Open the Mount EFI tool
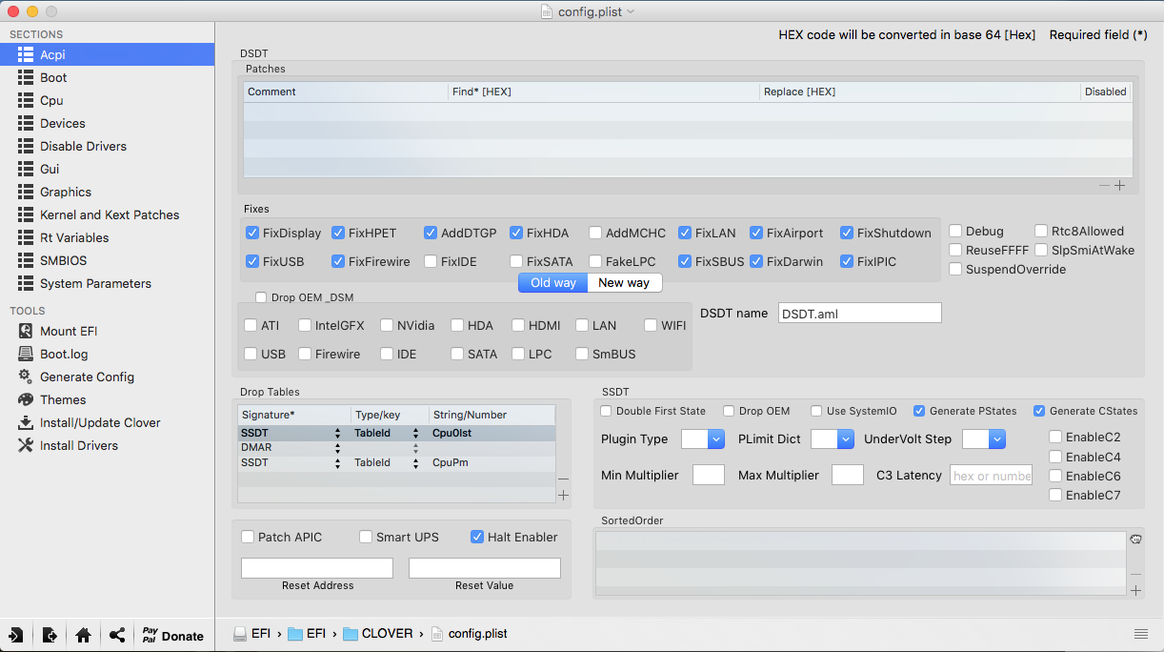1164x652 pixels. 68,331
